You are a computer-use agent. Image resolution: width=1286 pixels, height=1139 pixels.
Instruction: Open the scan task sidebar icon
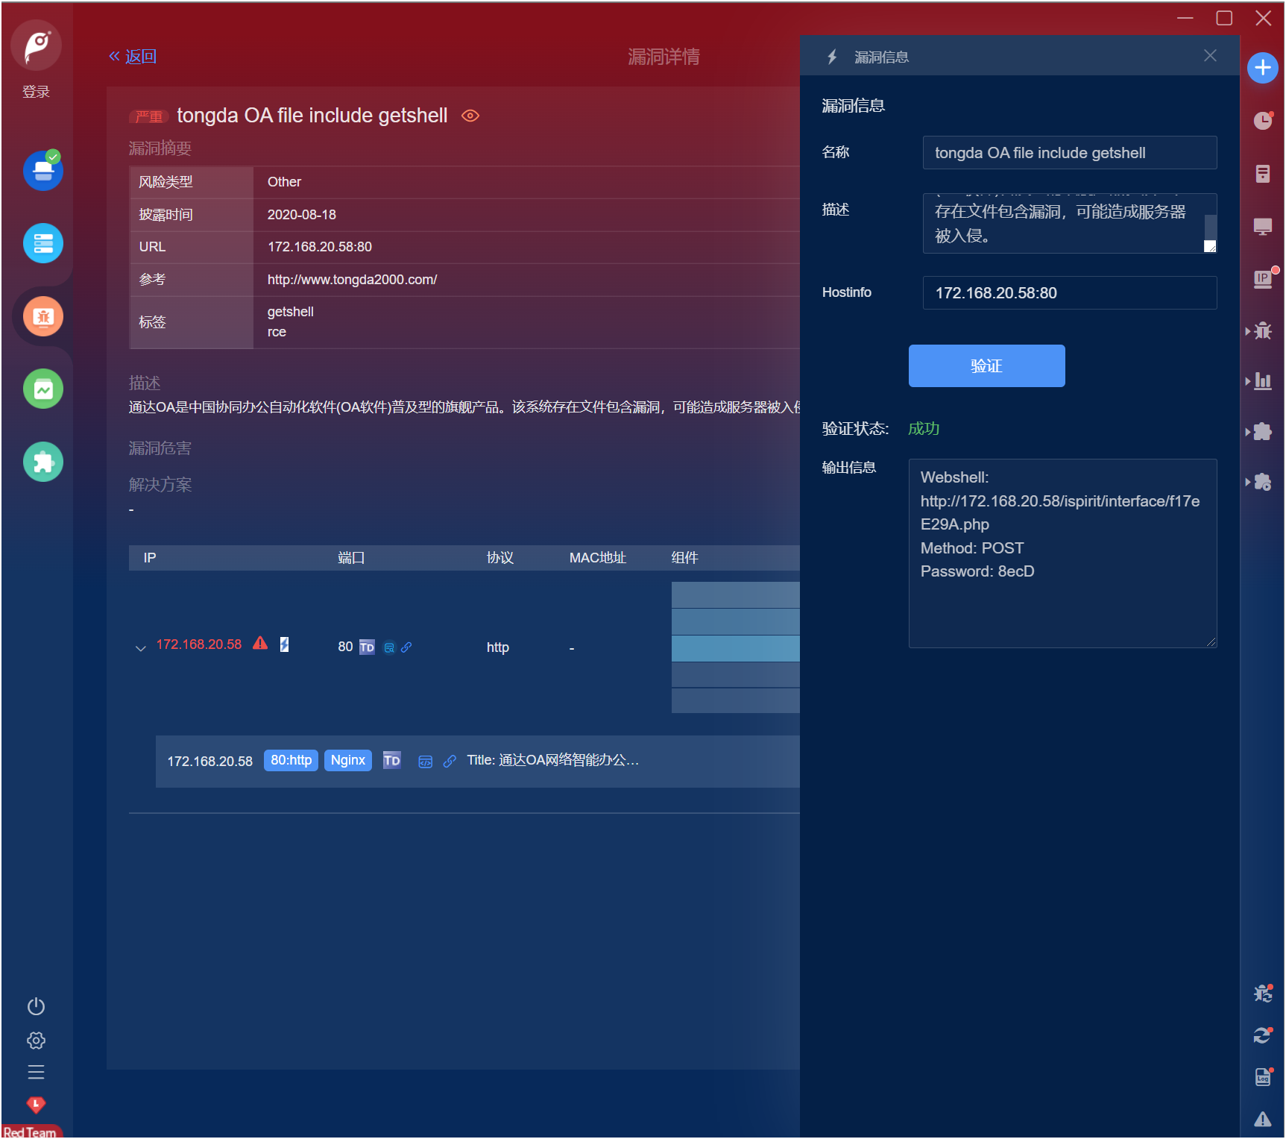[43, 171]
